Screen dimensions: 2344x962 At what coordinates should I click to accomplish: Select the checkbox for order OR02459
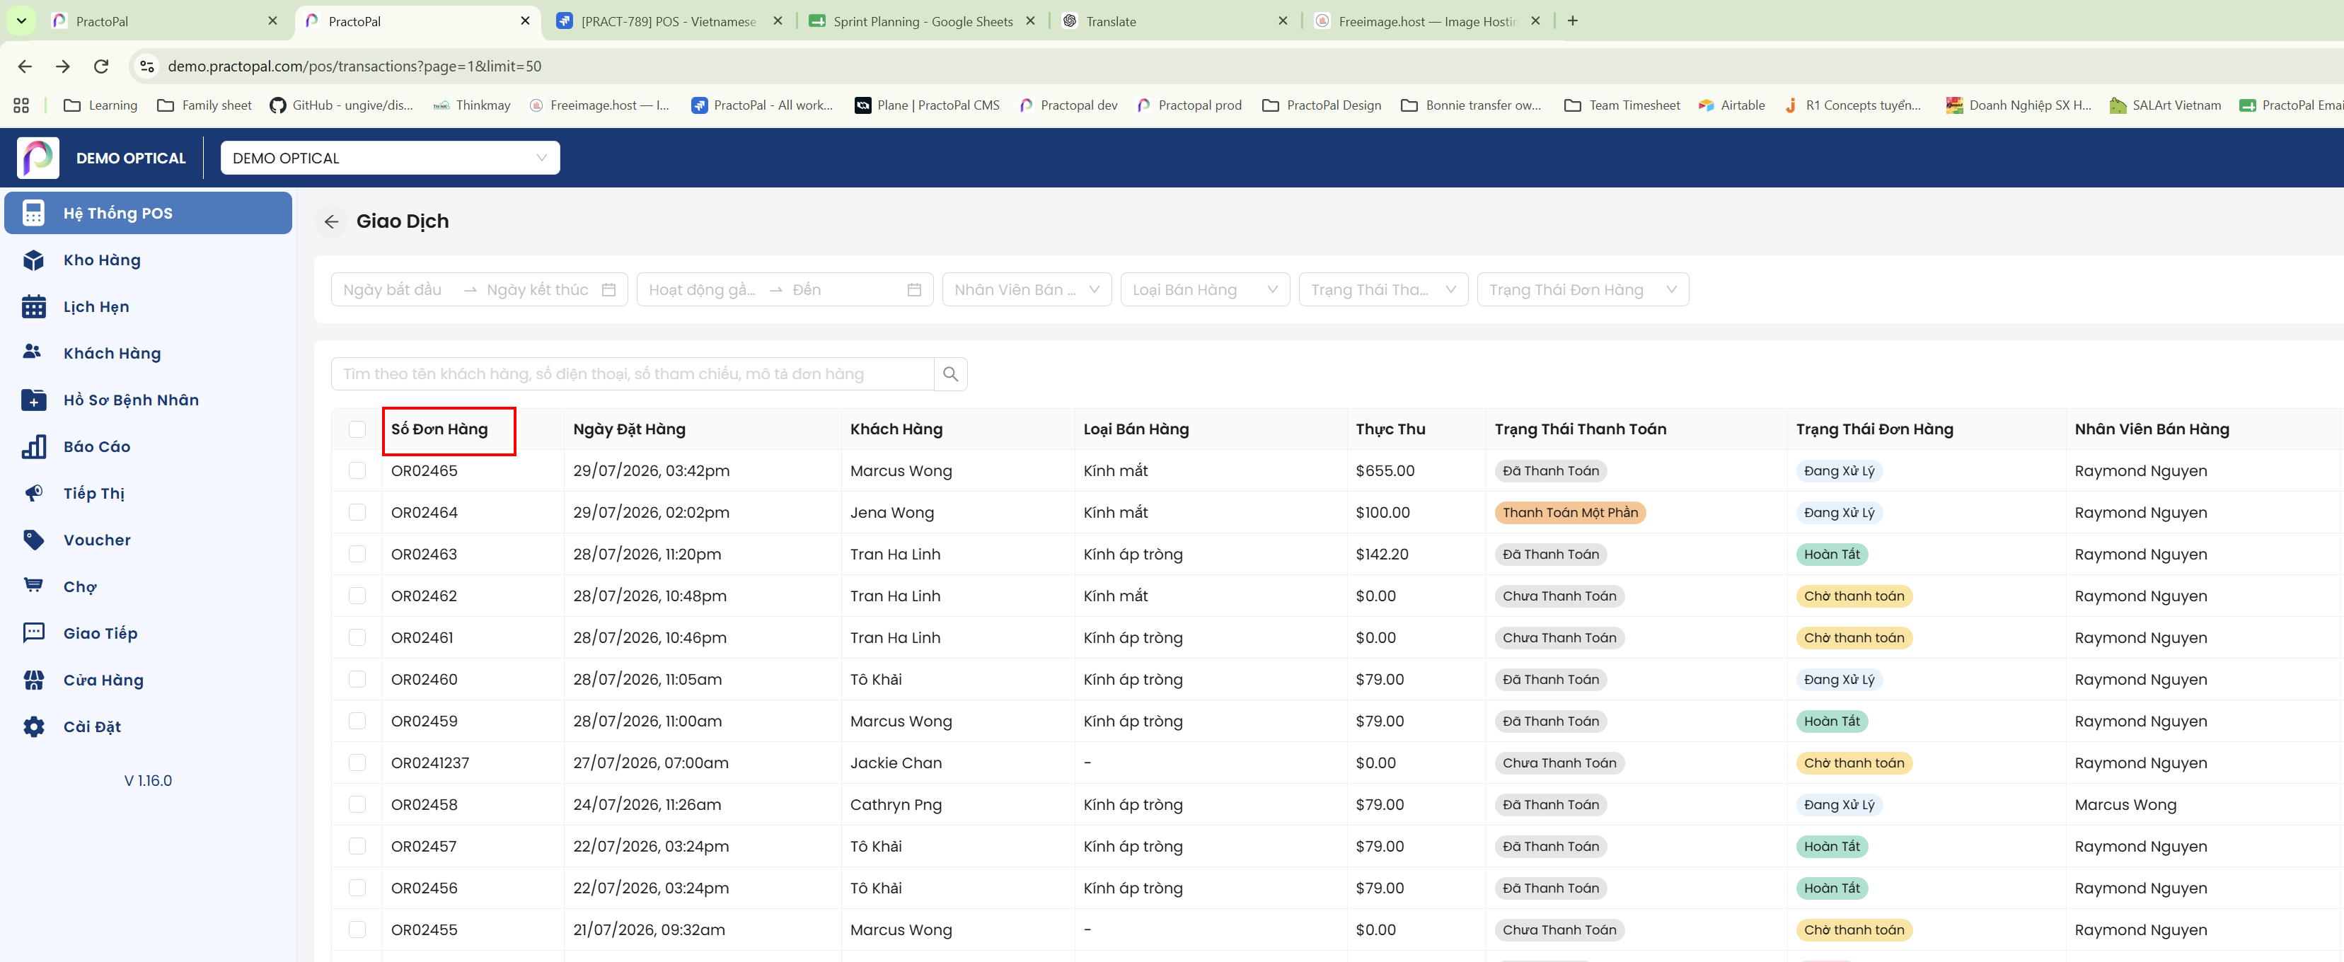point(357,721)
